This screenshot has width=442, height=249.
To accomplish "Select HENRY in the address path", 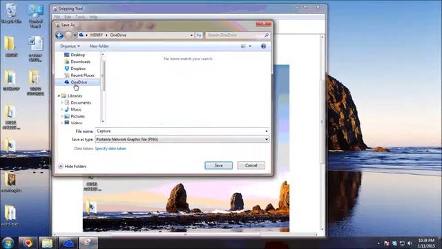I will (x=97, y=35).
